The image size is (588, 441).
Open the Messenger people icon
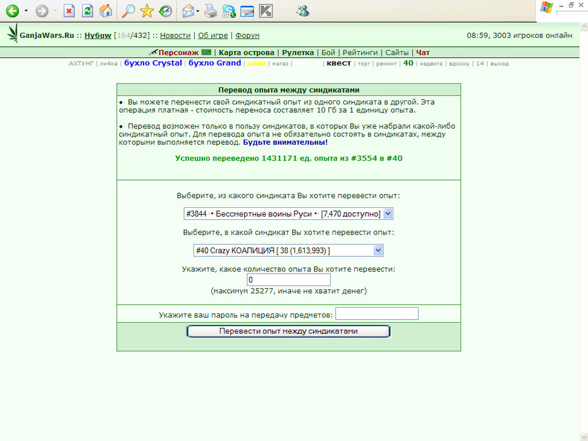click(302, 11)
